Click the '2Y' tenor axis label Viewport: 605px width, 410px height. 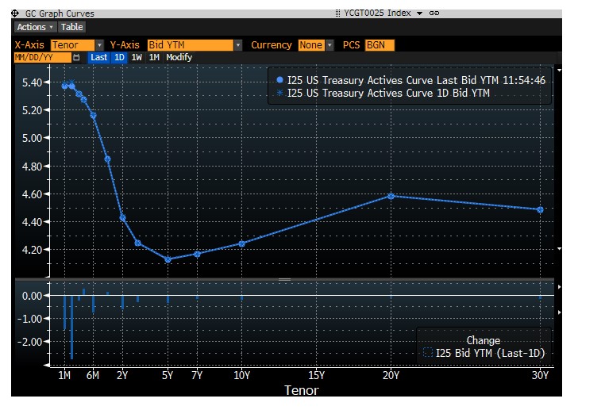point(122,375)
